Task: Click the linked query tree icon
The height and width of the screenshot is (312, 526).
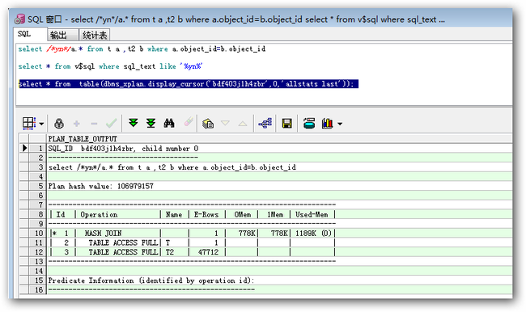Action: 265,124
